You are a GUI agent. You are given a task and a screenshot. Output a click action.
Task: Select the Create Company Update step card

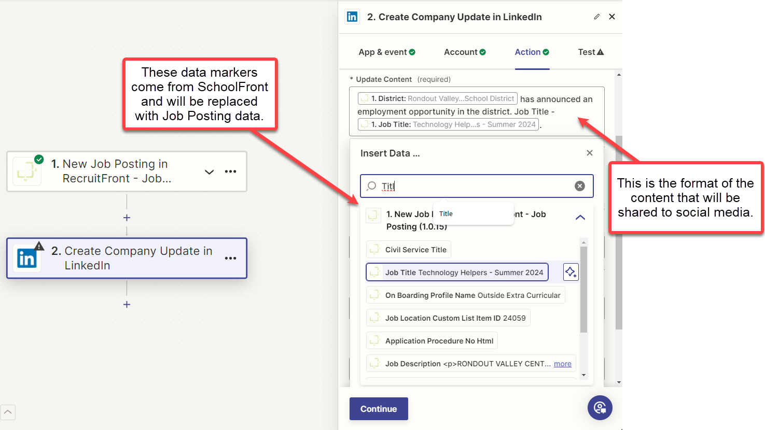click(x=127, y=258)
